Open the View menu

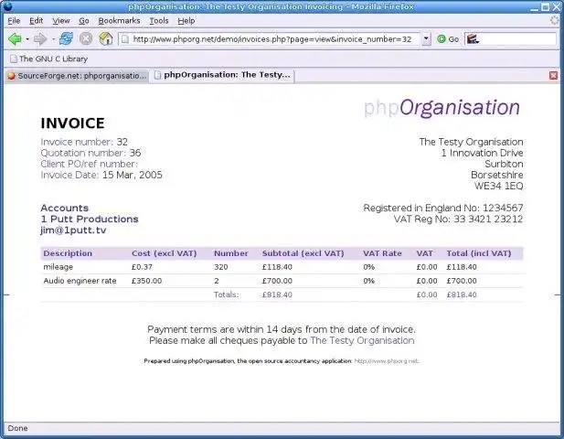pyautogui.click(x=61, y=21)
